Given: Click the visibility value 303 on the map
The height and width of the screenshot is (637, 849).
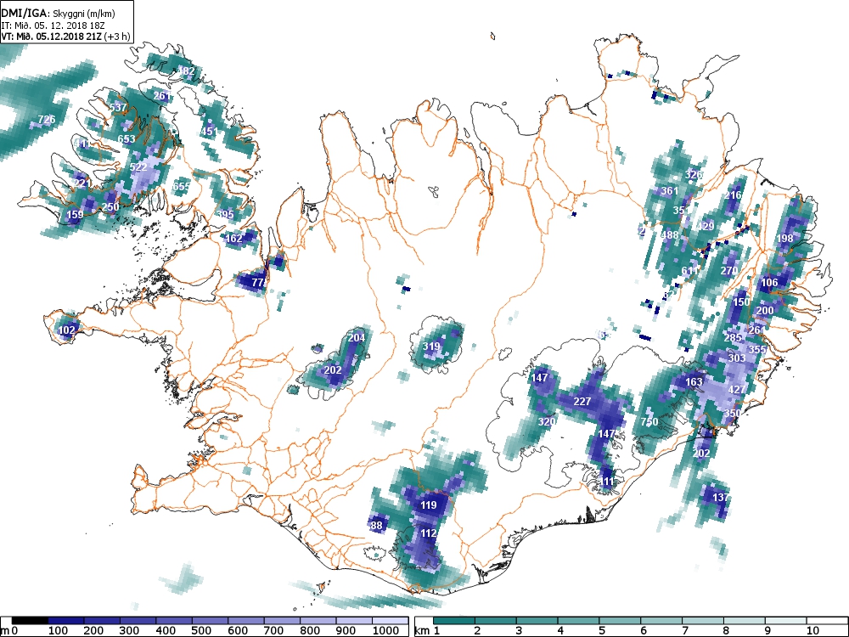Looking at the screenshot, I should 737,358.
